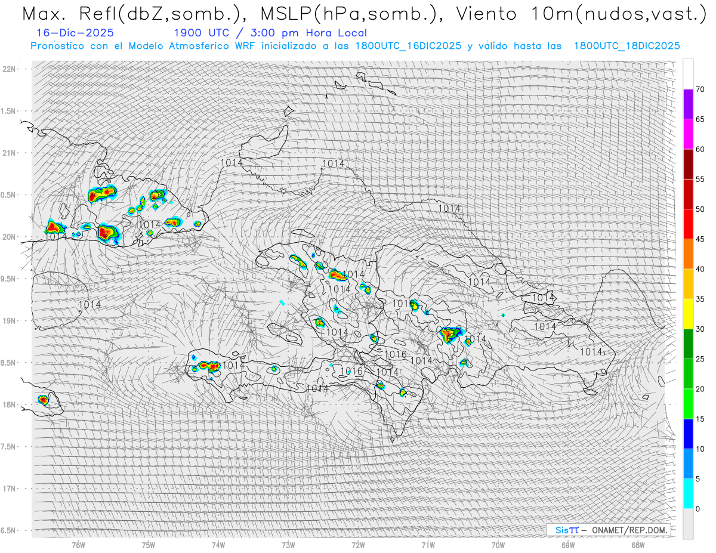Click the '74W' longitude label
Image resolution: width=716 pixels, height=553 pixels.
pos(218,545)
